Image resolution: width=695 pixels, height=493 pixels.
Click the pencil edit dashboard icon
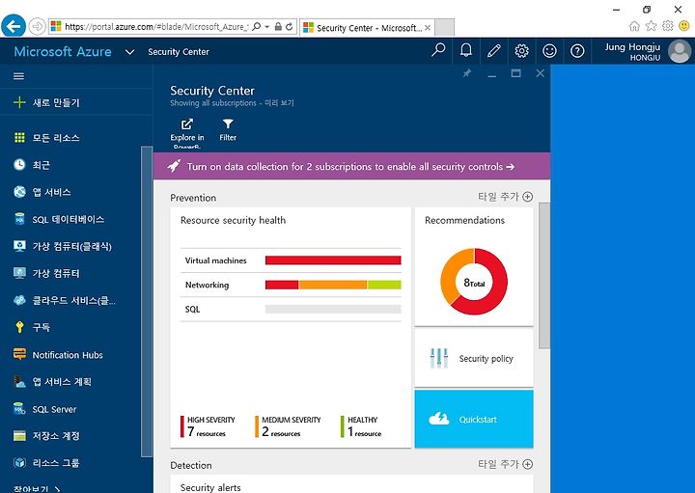494,50
